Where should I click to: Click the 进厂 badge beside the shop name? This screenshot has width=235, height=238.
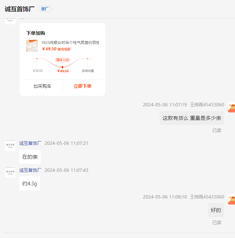coord(45,9)
